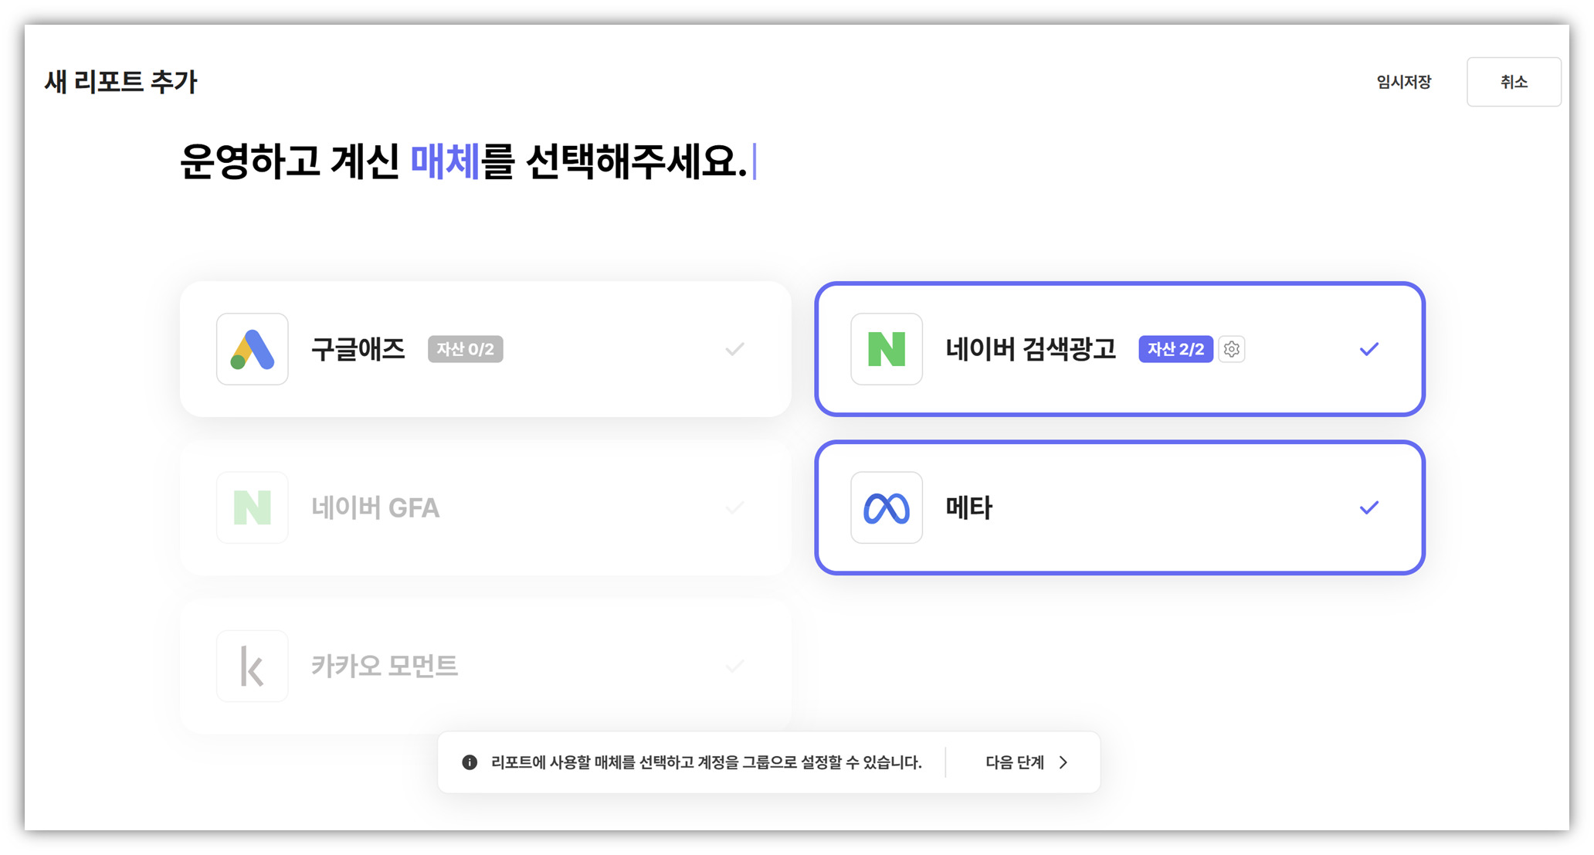Toggle the checkmark on the 네이버 GFA card
Screen dimensions: 1594x855
[735, 507]
